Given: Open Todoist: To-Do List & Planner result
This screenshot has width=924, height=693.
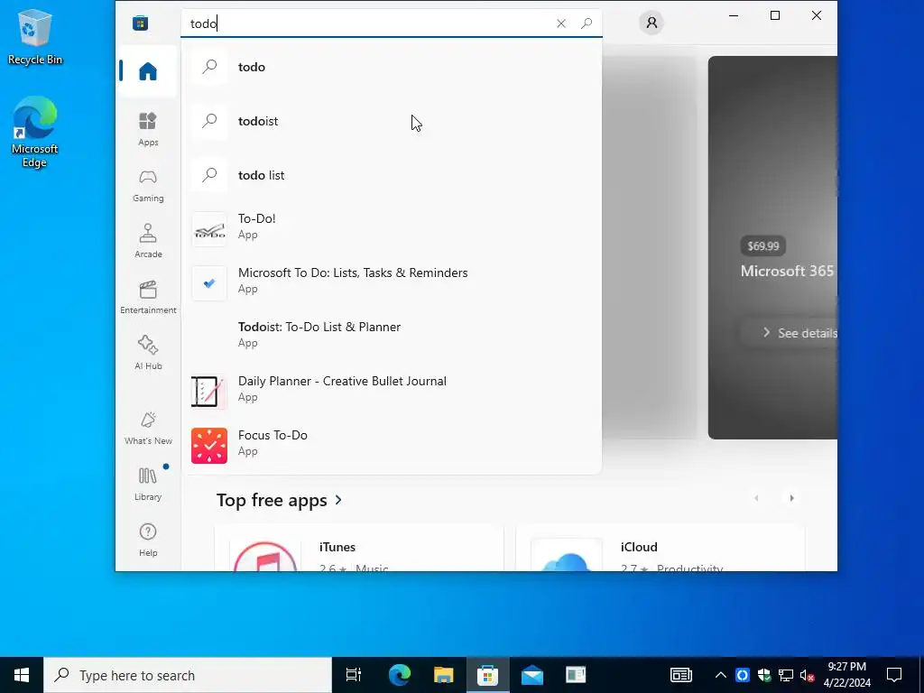Looking at the screenshot, I should tap(392, 336).
